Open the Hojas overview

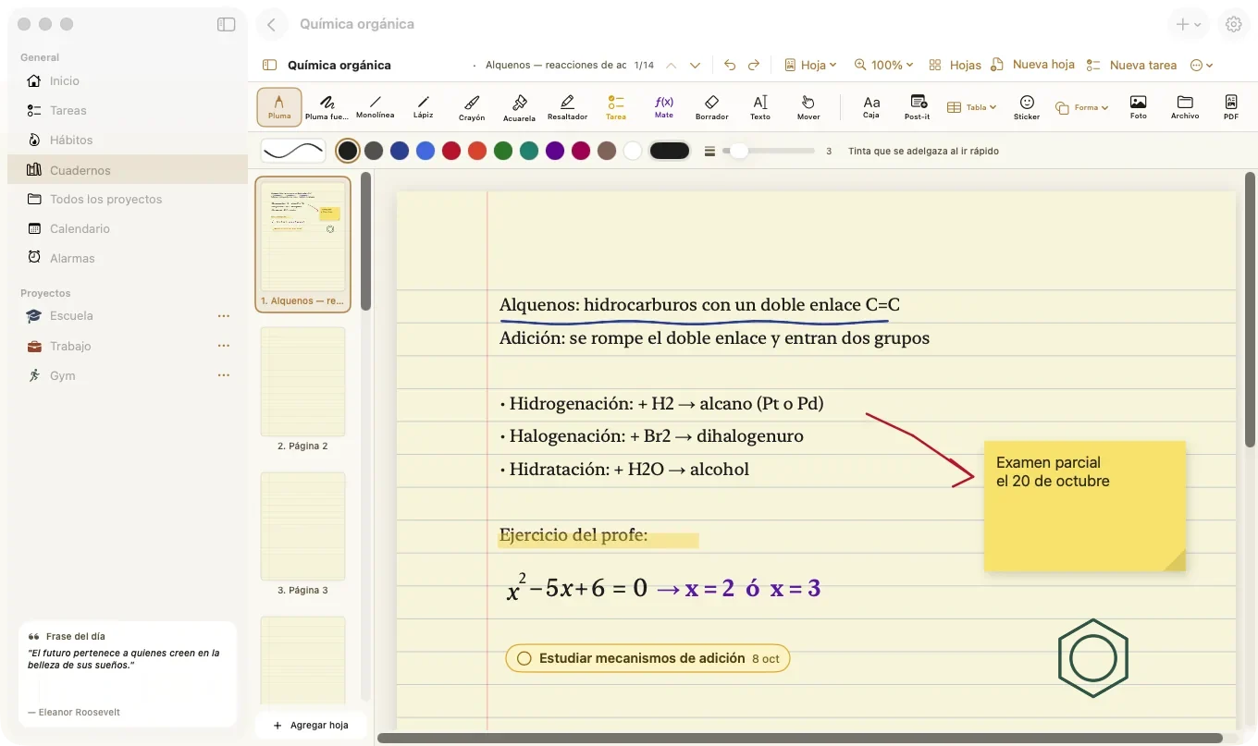pos(955,65)
